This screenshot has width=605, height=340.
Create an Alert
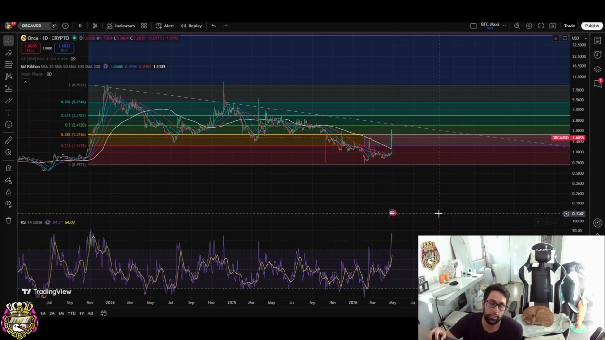(165, 25)
